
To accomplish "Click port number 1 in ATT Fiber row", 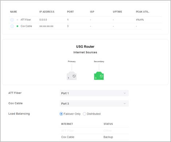I will pyautogui.click(x=68, y=20).
